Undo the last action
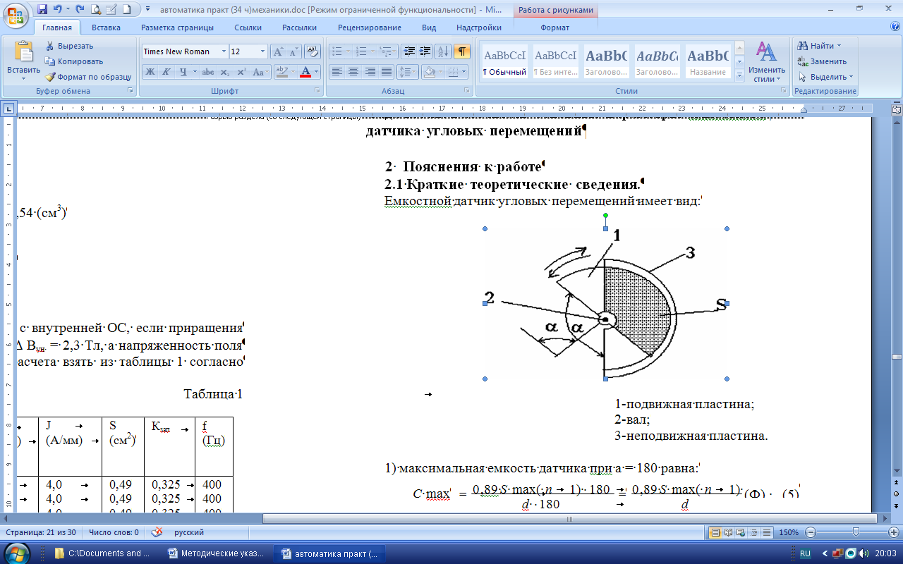903x564 pixels. coord(58,9)
